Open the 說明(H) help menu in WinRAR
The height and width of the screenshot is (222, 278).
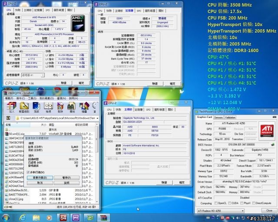pos(73,98)
